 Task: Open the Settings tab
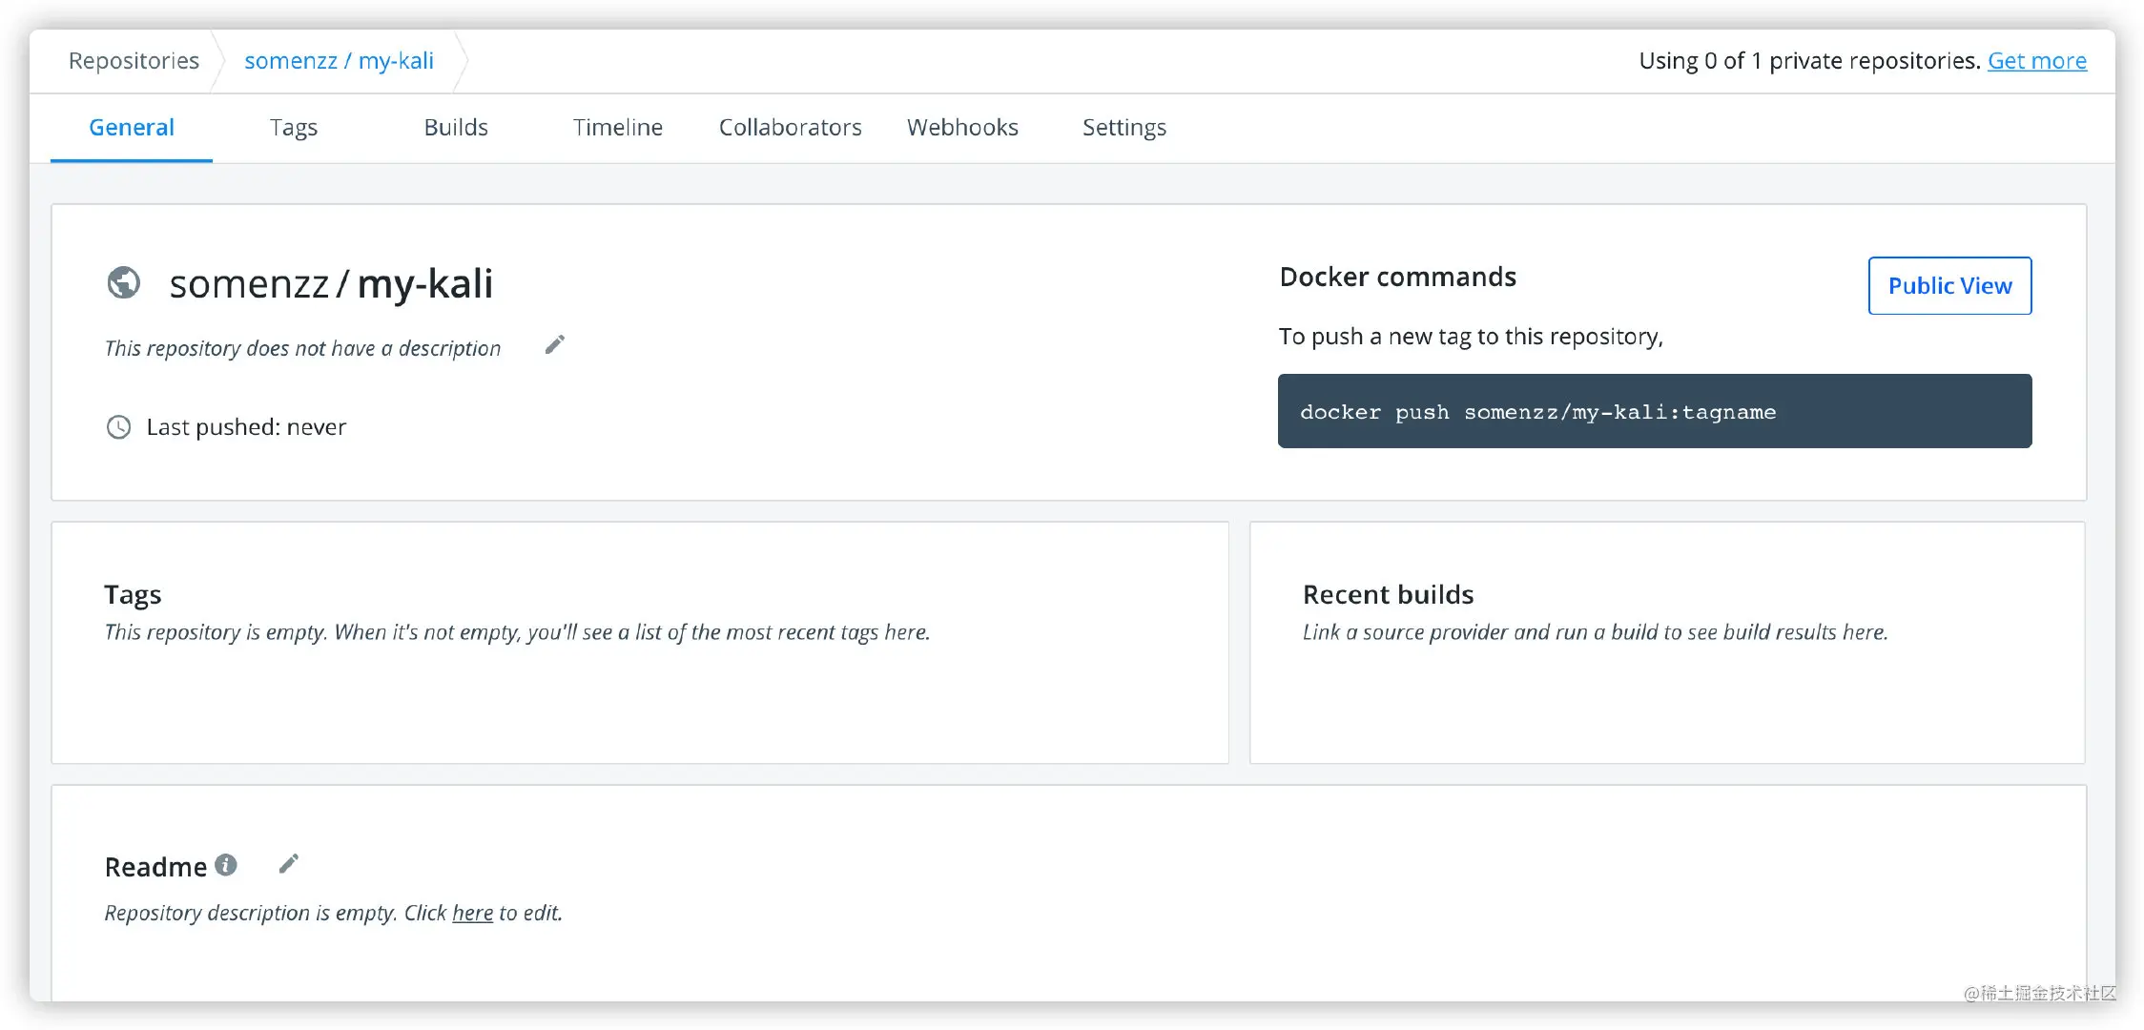(1124, 128)
